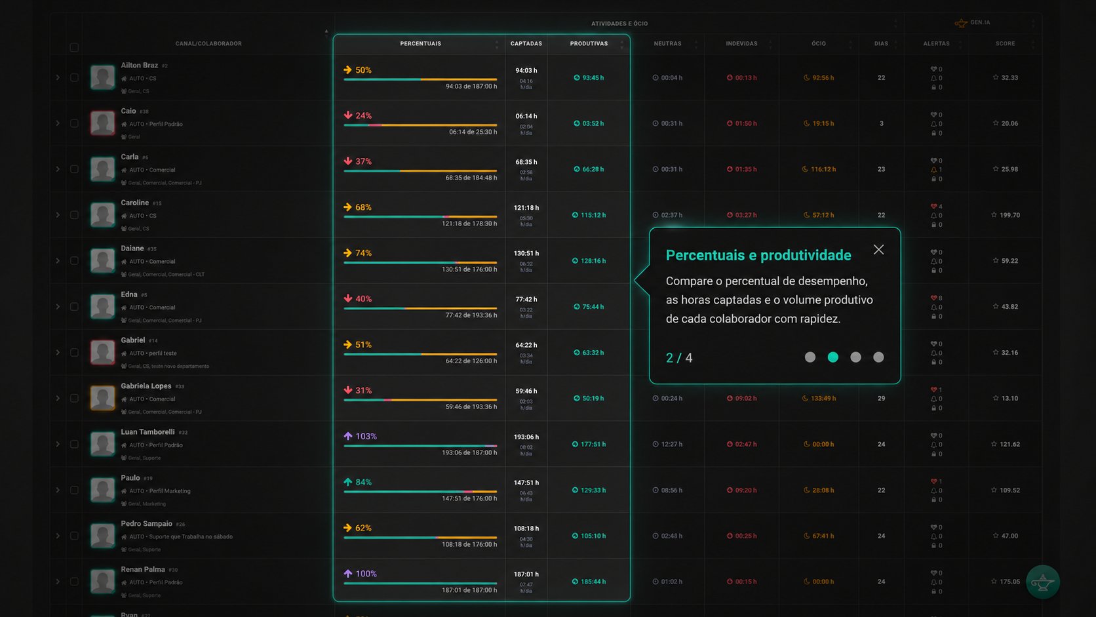Click lock alert icon in Ailton Braz row
This screenshot has height=617, width=1096.
coord(933,87)
